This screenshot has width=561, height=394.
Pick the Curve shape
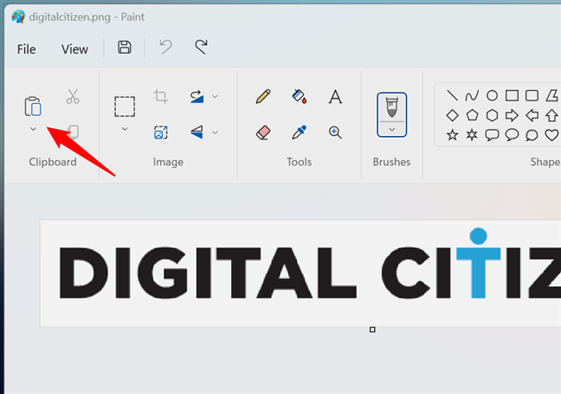(472, 95)
